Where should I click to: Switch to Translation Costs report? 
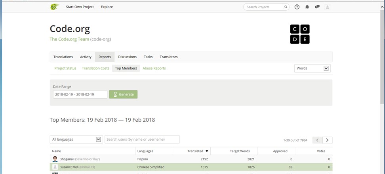(x=95, y=68)
